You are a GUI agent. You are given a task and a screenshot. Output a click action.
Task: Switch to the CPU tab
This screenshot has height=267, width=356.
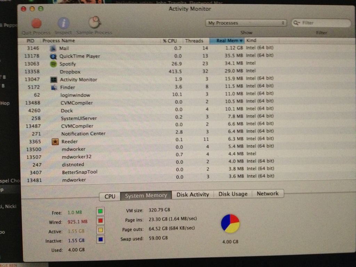click(110, 196)
